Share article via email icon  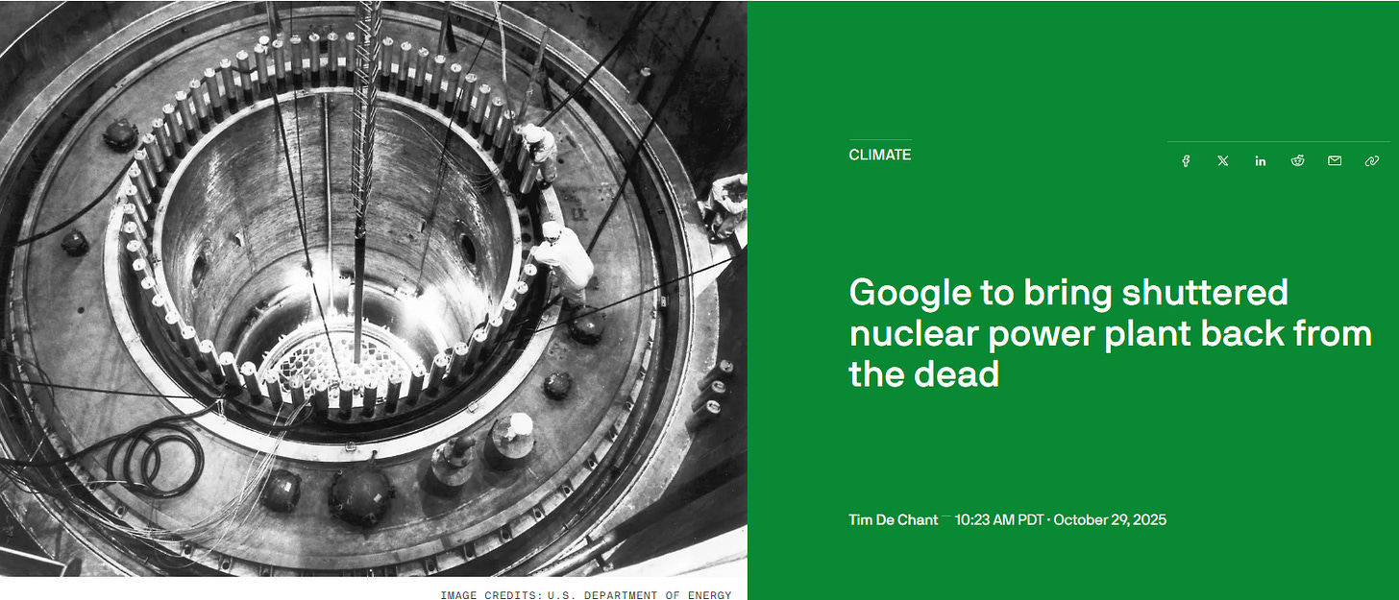[x=1335, y=161]
